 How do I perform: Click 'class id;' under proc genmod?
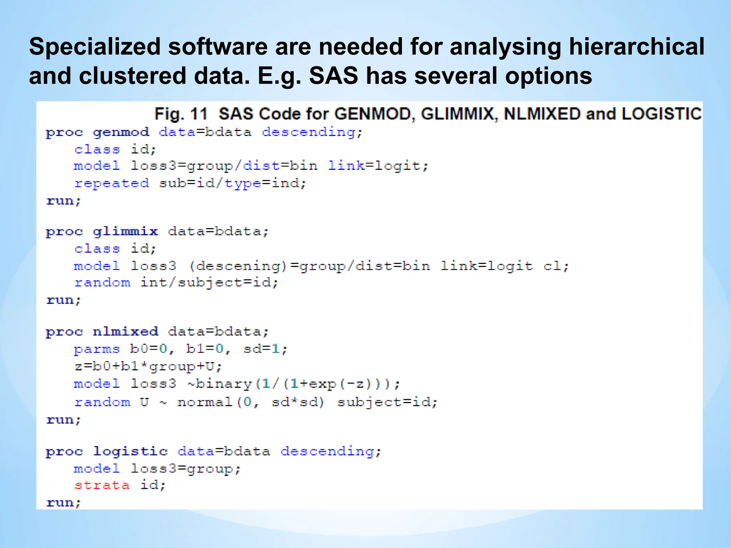pyautogui.click(x=115, y=149)
